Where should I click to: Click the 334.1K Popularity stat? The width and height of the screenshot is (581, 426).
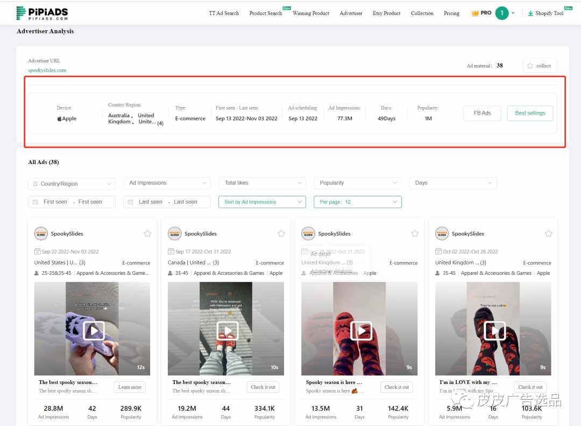point(265,411)
